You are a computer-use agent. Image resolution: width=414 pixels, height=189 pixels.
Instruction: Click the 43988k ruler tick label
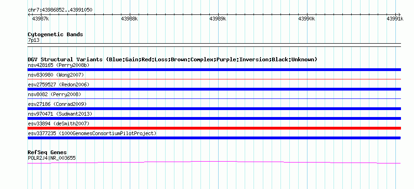129,19
